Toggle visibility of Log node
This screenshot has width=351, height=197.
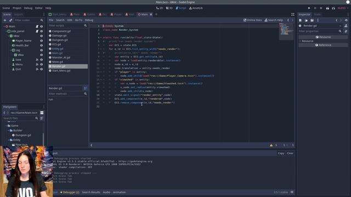pyautogui.click(x=42, y=50)
